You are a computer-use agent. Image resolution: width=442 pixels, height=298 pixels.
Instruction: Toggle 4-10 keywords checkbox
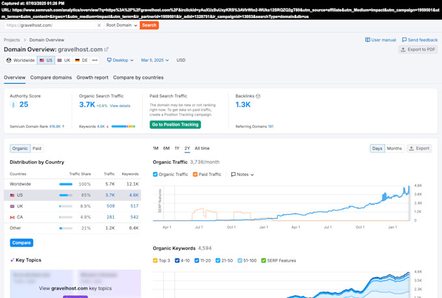[177, 260]
